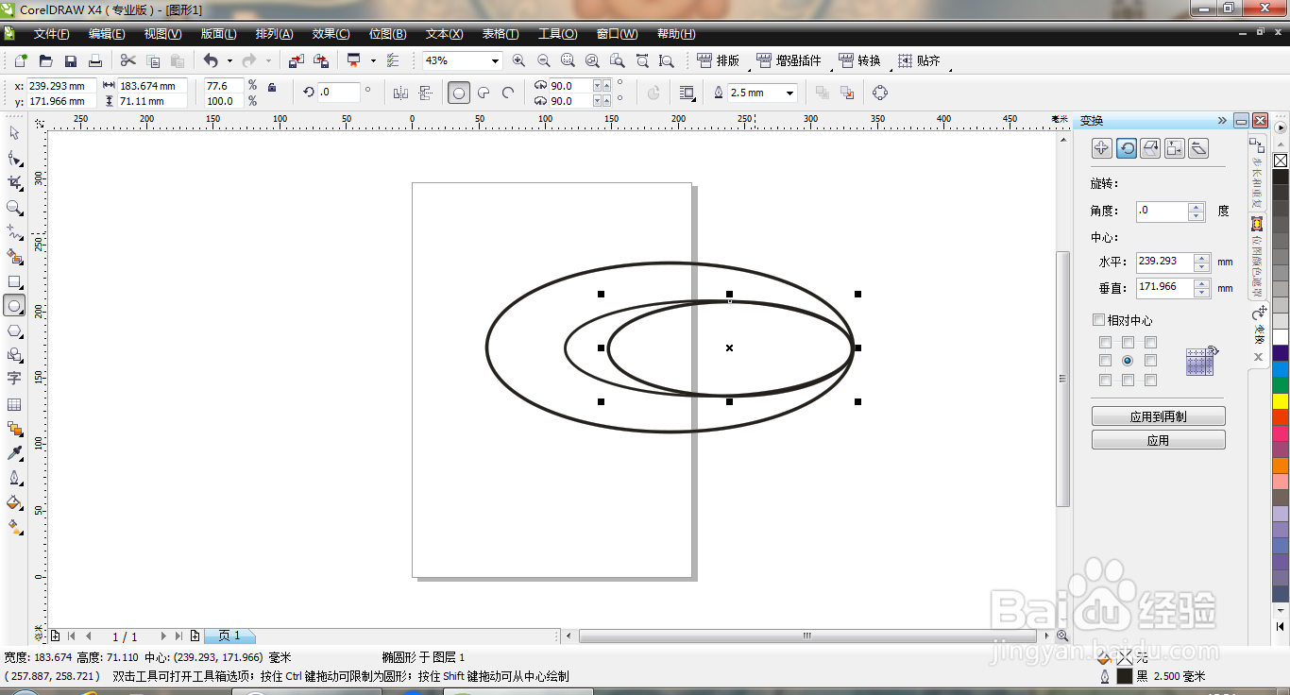Select the Ellipse tool in toolbox
The image size is (1290, 695).
[x=14, y=305]
